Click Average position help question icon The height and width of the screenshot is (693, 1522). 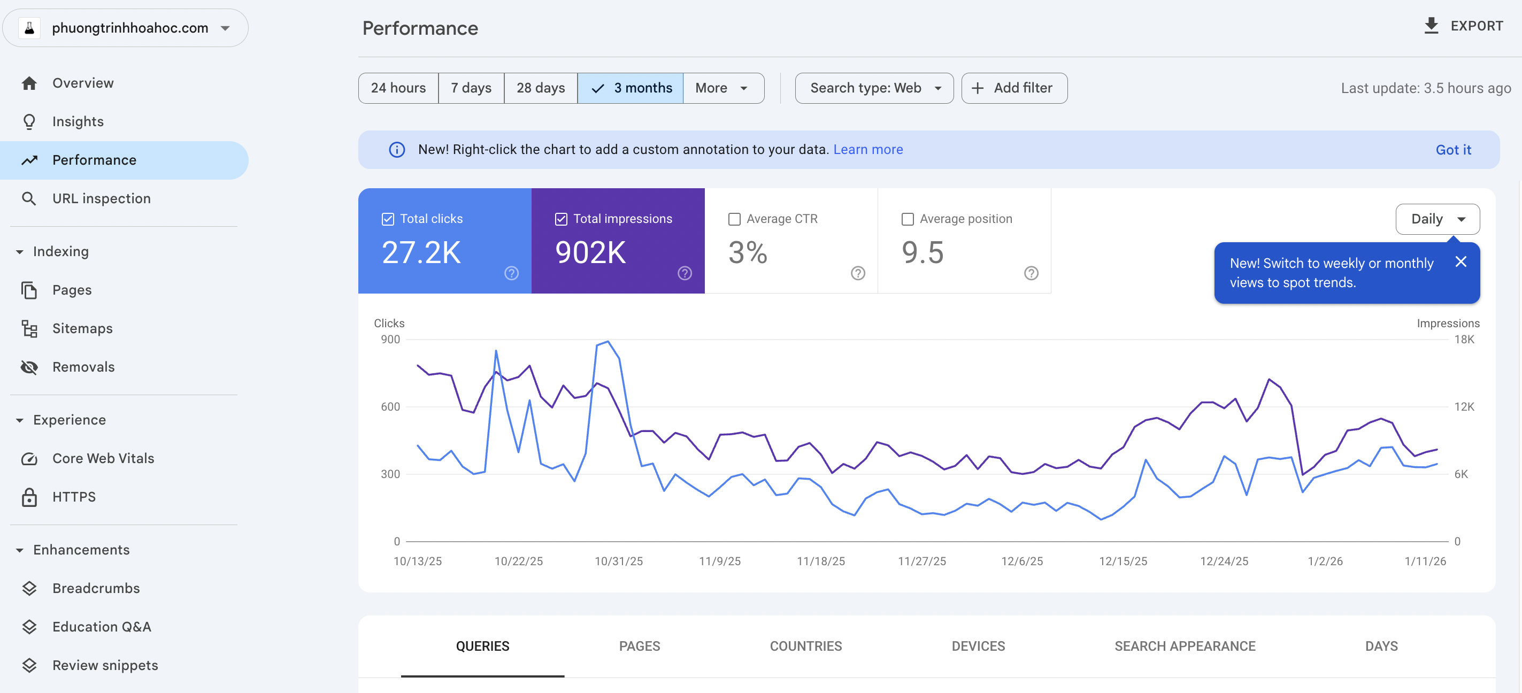(1031, 273)
